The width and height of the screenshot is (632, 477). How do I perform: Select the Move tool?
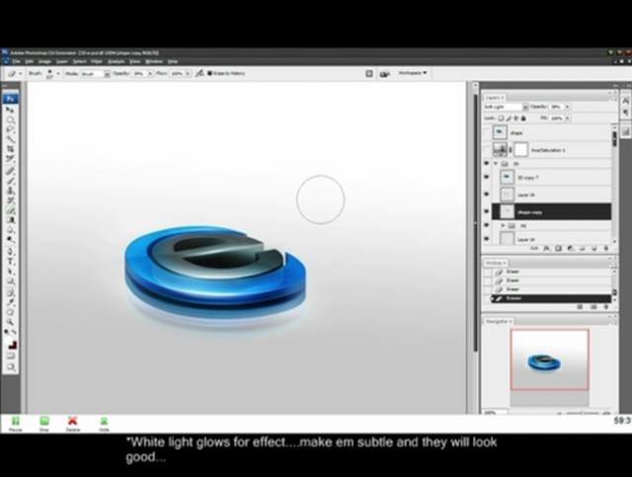(x=10, y=110)
